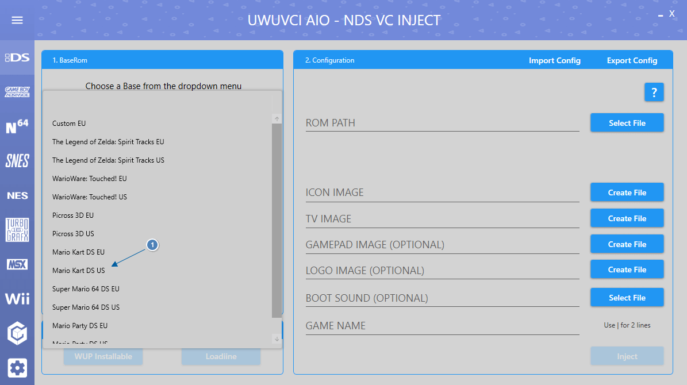Pick Picross 3D EU base

coord(73,215)
